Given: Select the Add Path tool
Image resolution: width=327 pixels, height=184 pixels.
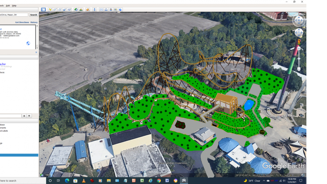Looking at the screenshot, I should pos(60,9).
